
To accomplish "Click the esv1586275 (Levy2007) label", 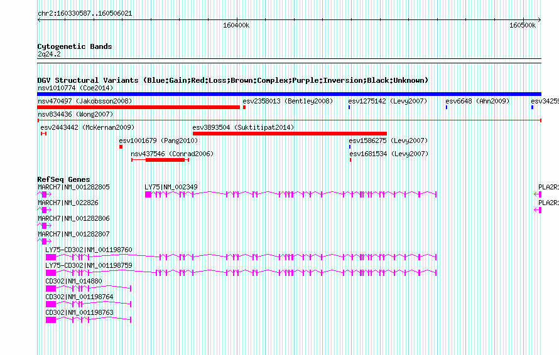I will click(388, 140).
